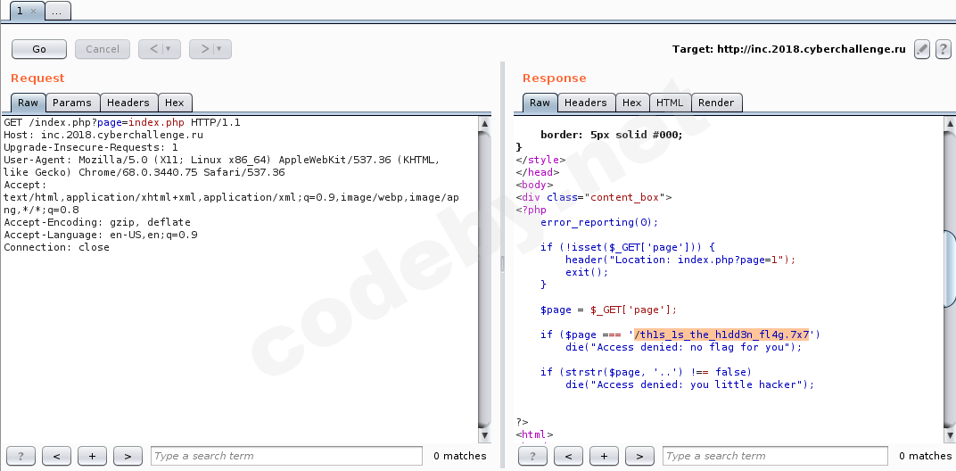This screenshot has height=471, width=956.
Task: Click the header Location line
Action: pos(680,260)
